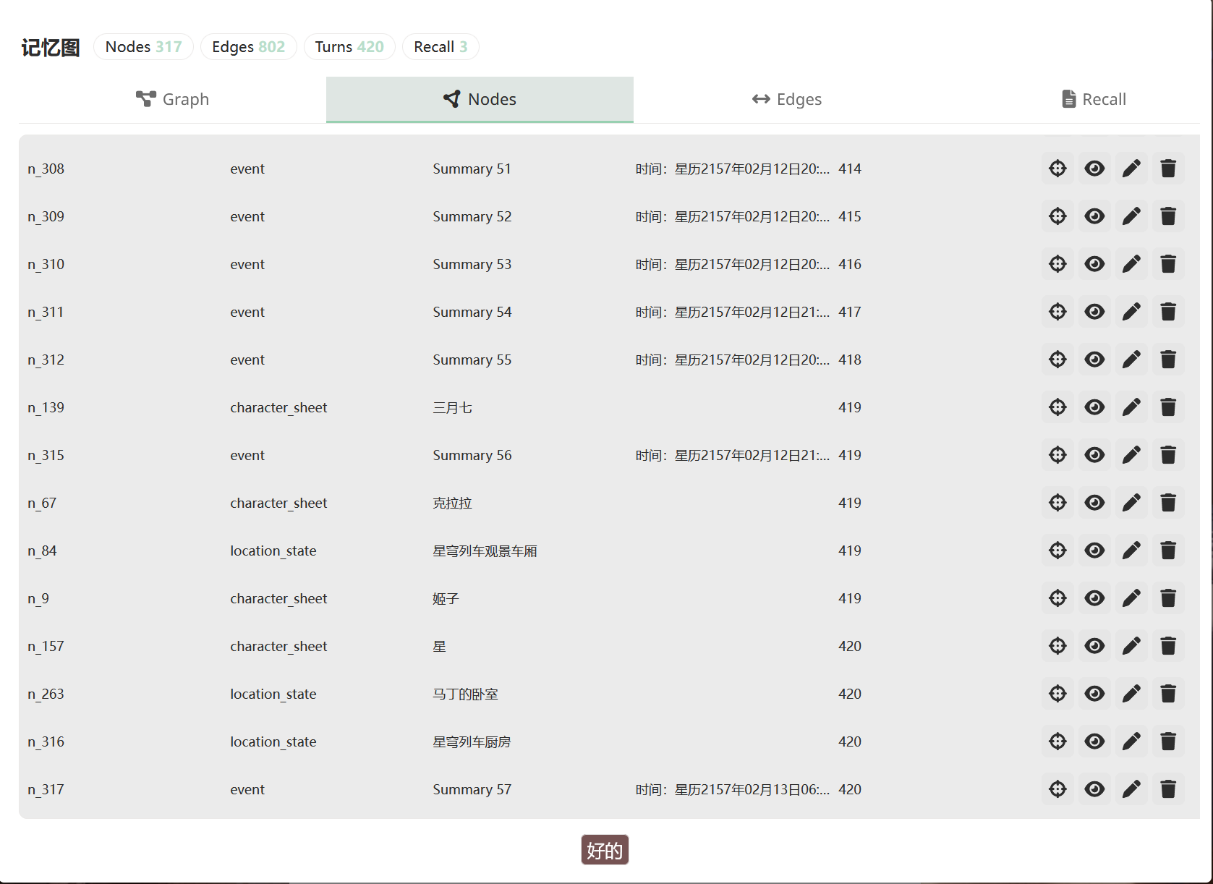Viewport: 1213px width, 884px height.
Task: Open the Recall tab
Action: click(x=1094, y=99)
